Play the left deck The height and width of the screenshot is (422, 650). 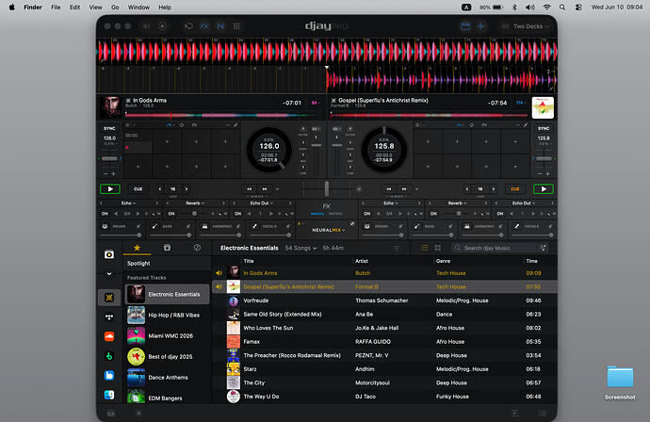pos(110,189)
